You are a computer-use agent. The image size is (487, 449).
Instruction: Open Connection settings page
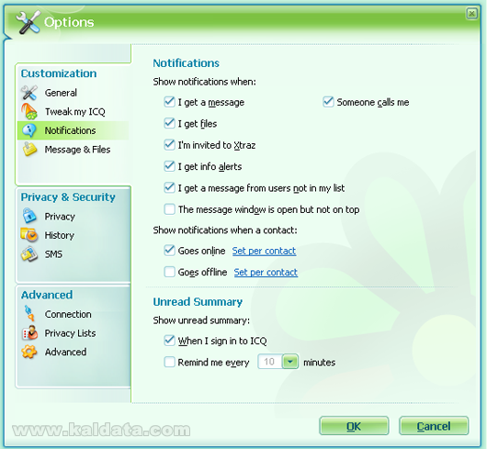pyautogui.click(x=68, y=314)
